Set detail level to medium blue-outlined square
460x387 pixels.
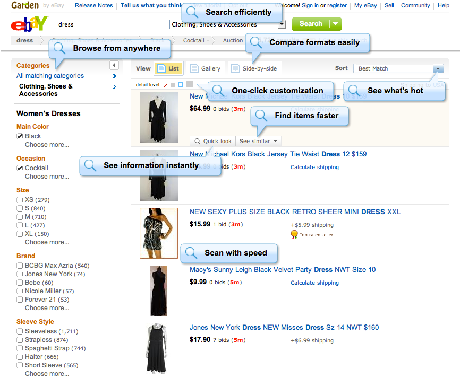[181, 85]
